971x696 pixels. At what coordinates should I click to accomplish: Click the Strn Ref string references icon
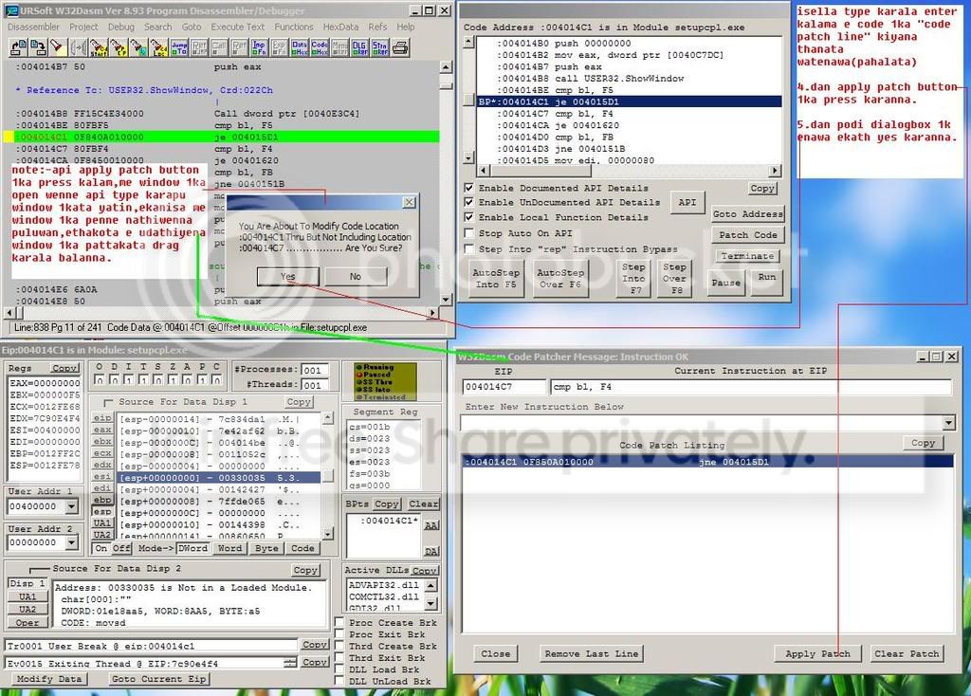tap(379, 47)
